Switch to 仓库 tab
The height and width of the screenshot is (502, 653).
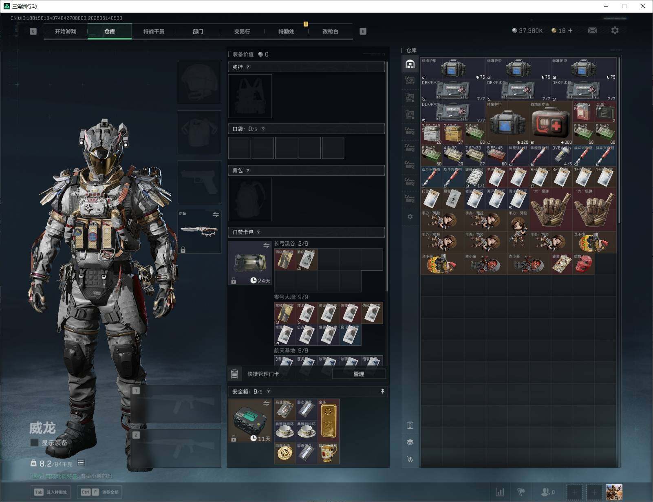pos(110,31)
